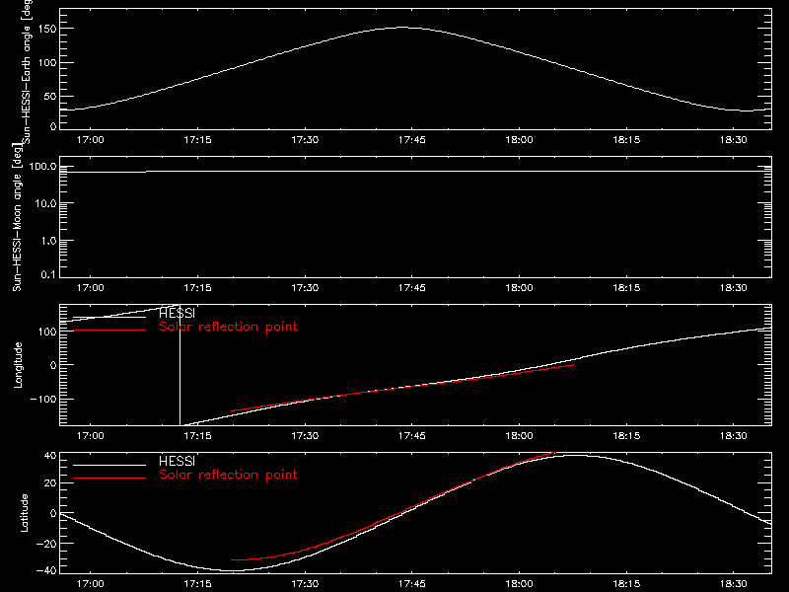Click the 0.1 tick in Moon angle plot
The image size is (789, 592).
(48, 274)
